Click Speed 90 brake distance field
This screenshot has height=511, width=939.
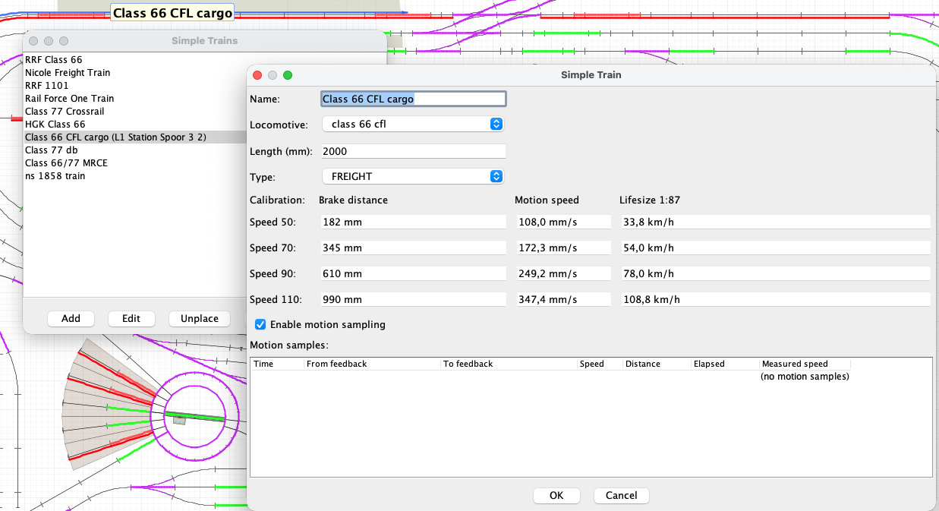[x=413, y=273]
